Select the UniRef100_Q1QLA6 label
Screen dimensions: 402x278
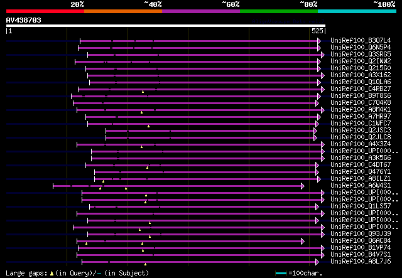pos(361,82)
